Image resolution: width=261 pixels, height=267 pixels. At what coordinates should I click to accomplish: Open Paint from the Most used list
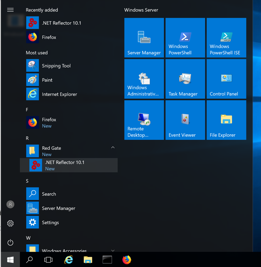47,80
